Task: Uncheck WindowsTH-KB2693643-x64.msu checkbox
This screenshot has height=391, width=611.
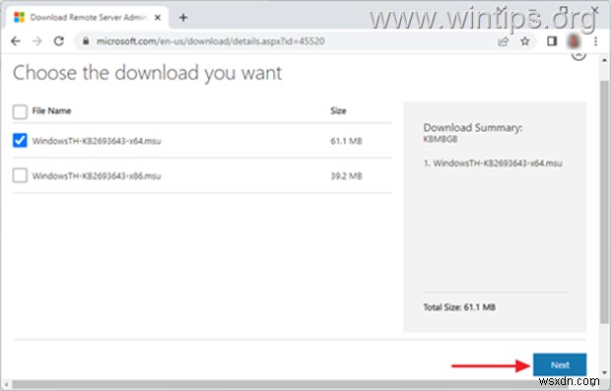Action: click(20, 140)
